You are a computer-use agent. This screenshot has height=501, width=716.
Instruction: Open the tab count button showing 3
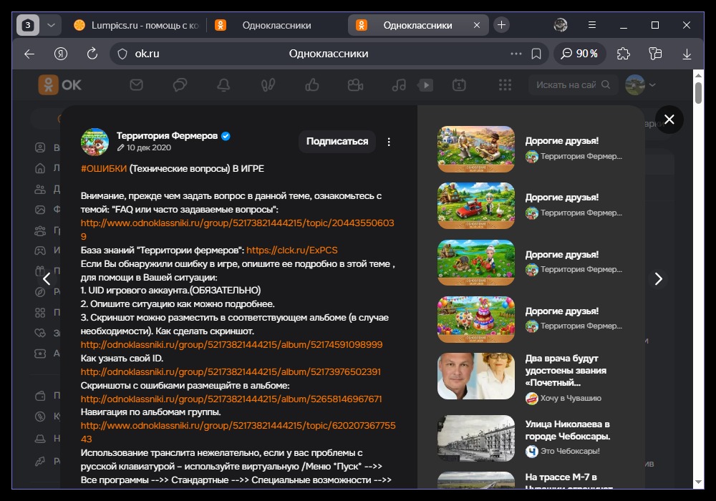(28, 25)
